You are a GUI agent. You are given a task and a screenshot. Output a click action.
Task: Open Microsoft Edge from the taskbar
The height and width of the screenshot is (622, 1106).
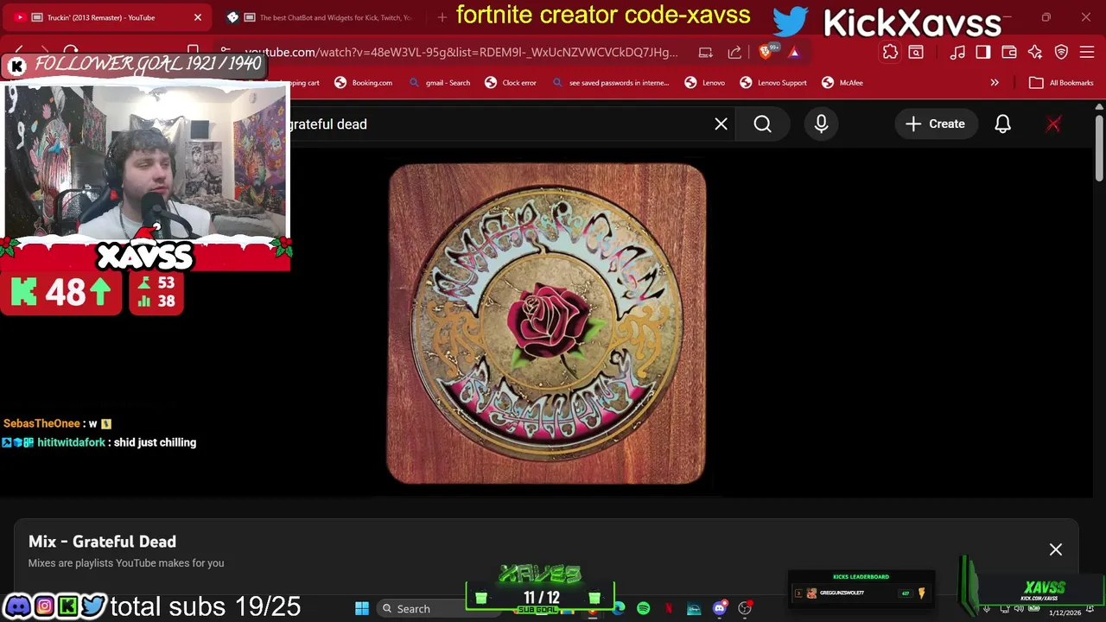(x=619, y=609)
